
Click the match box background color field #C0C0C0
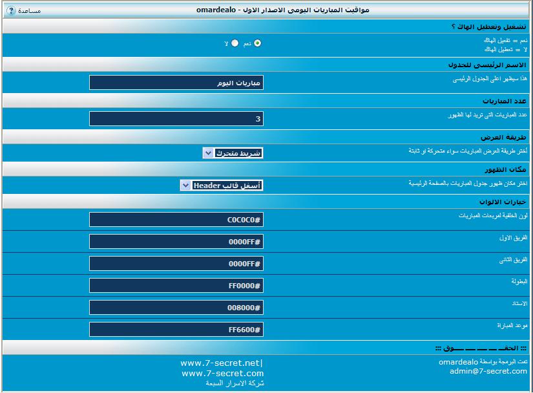[176, 220]
